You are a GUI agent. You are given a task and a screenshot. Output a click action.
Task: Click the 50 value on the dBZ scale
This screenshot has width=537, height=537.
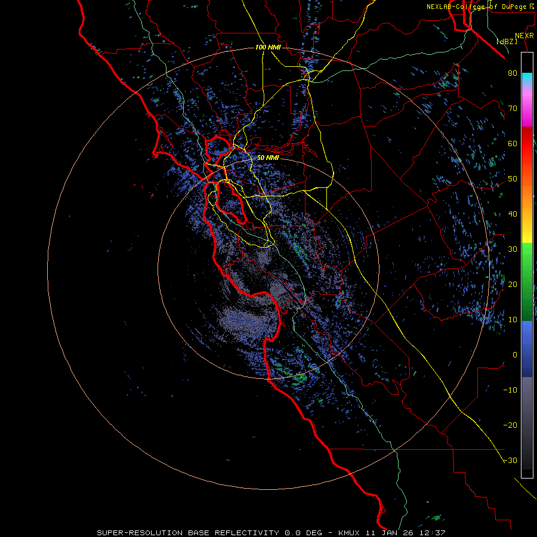tap(513, 179)
